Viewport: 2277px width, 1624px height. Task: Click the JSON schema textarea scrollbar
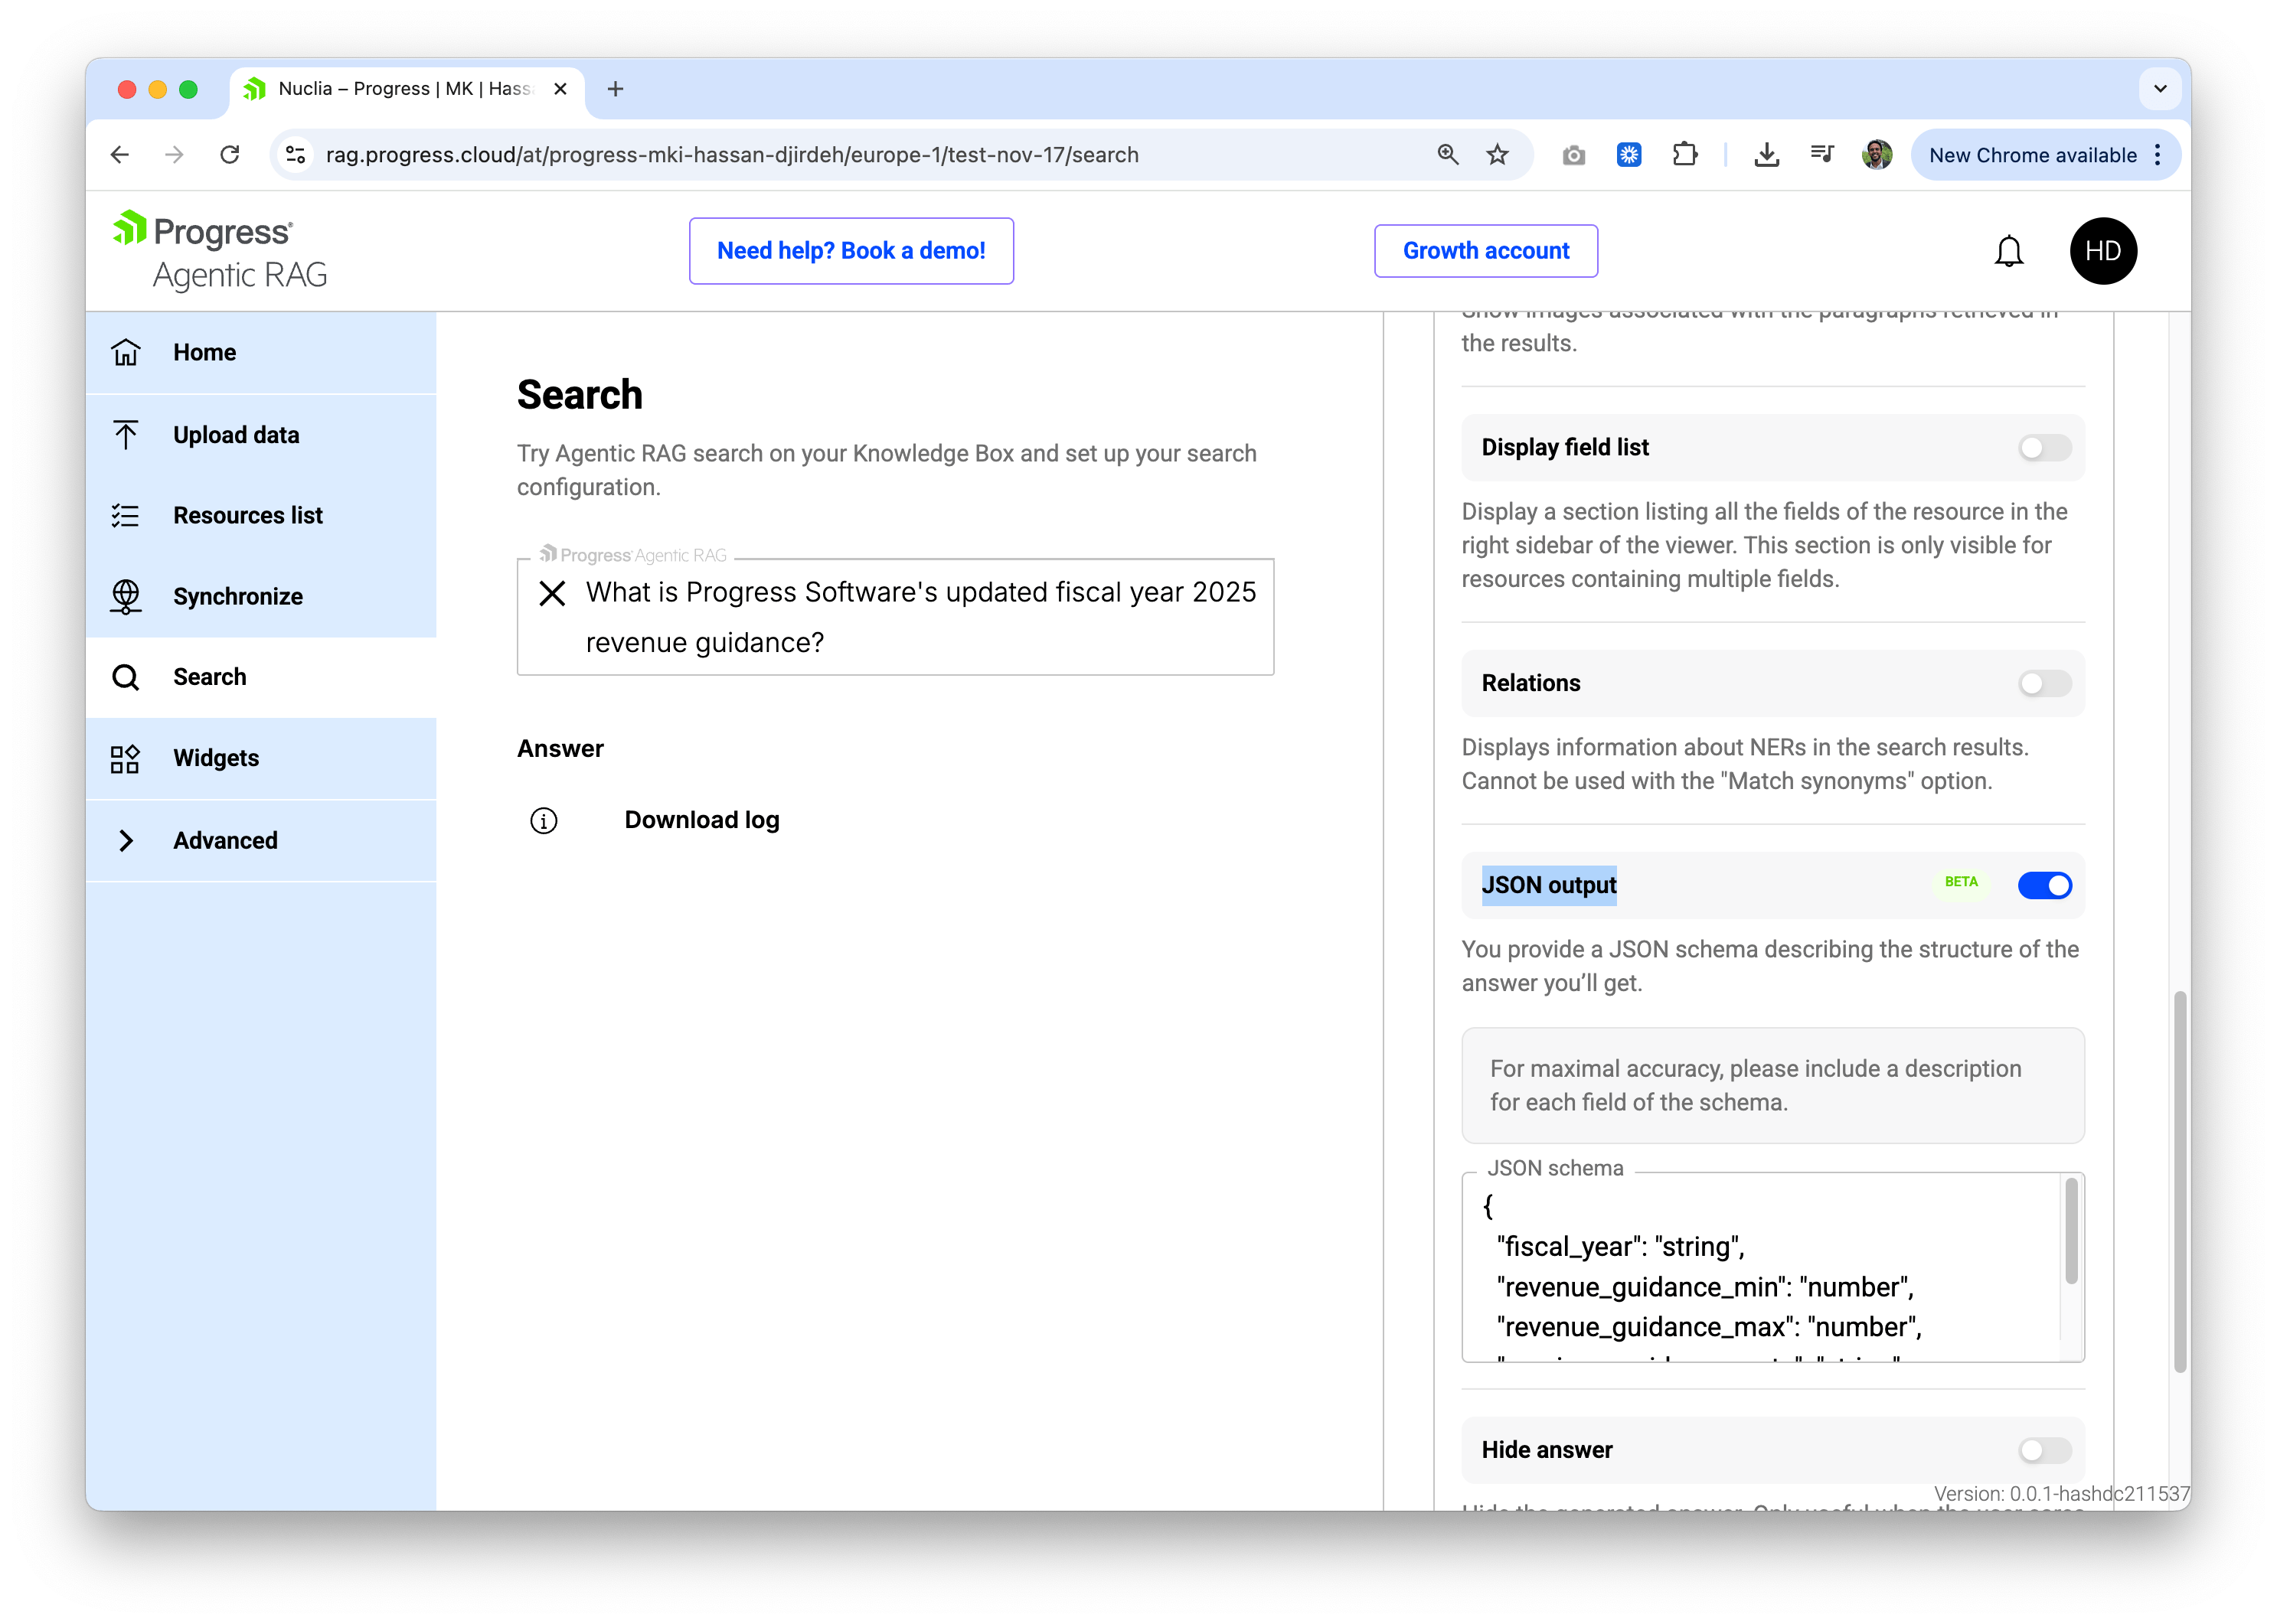pos(2071,1231)
